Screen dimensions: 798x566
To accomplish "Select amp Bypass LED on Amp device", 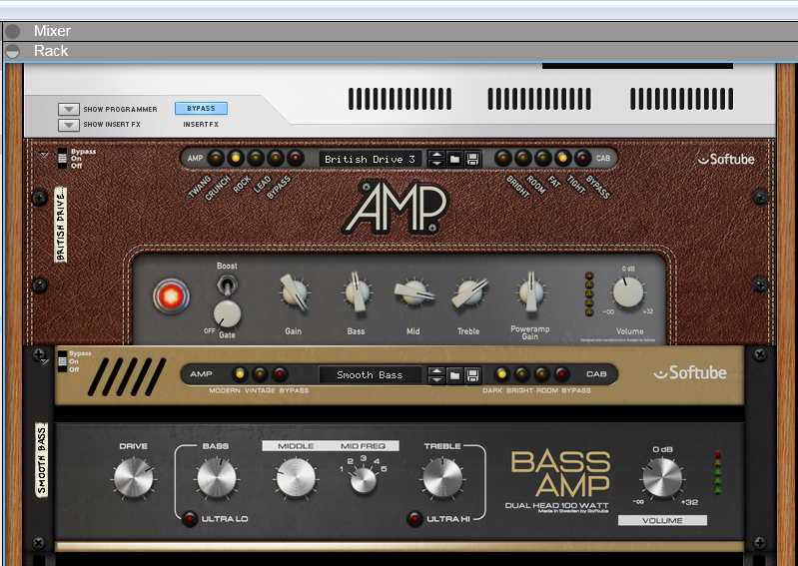I will 296,158.
